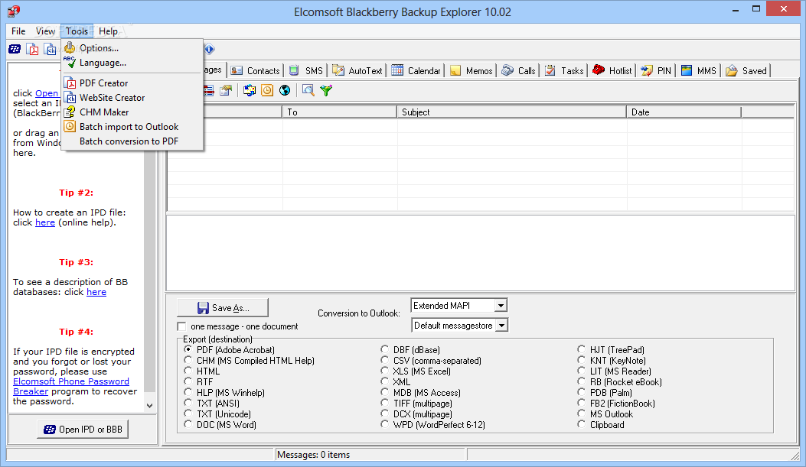Select MS Outlook export destination
Screen dimensions: 806x467
tap(582, 413)
